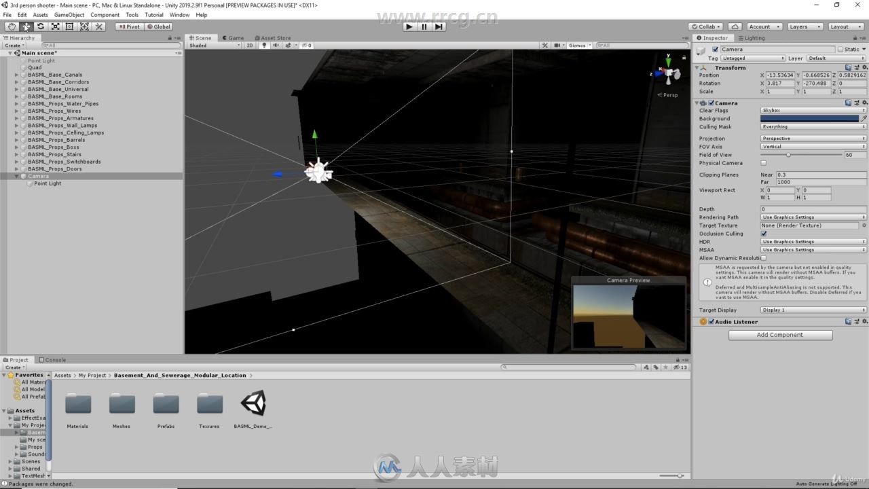Open the GameObject menu

(69, 14)
